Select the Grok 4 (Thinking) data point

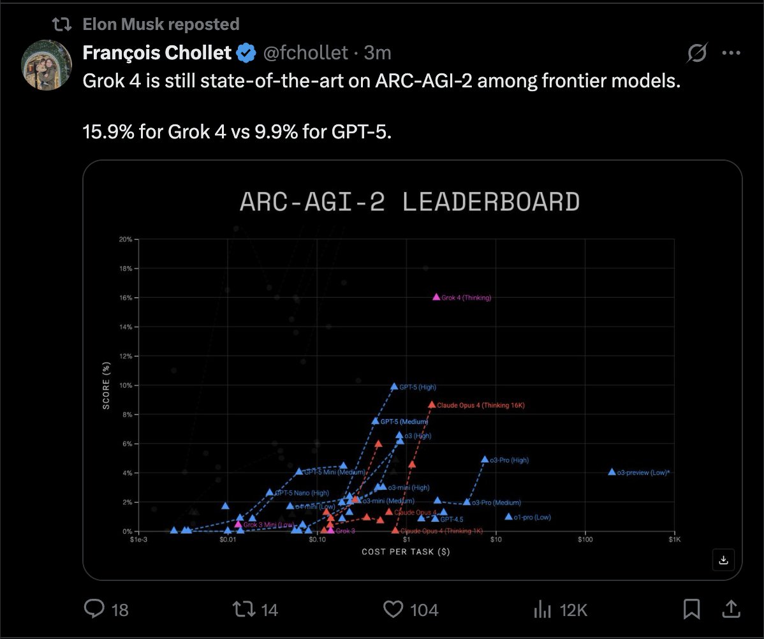click(x=435, y=297)
